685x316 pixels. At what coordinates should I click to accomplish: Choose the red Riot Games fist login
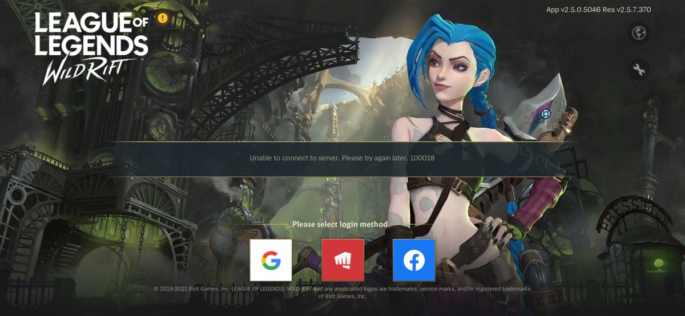342,260
